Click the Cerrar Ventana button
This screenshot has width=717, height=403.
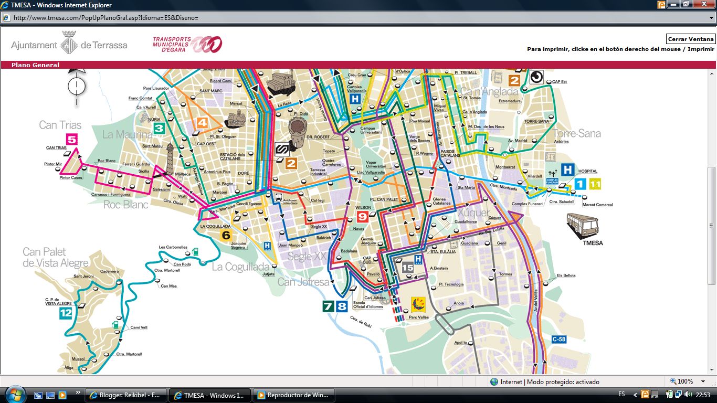pos(691,39)
